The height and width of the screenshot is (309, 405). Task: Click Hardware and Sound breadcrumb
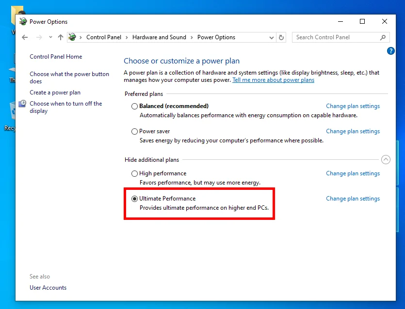click(159, 37)
